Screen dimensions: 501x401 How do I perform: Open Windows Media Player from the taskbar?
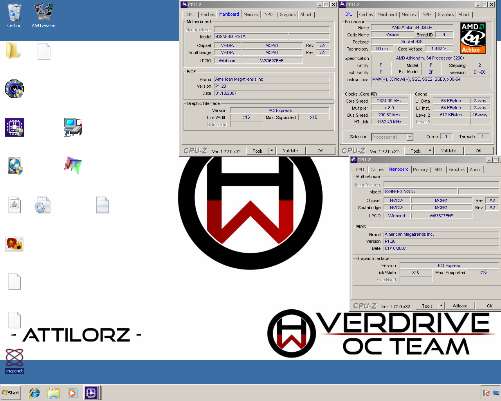click(x=72, y=393)
